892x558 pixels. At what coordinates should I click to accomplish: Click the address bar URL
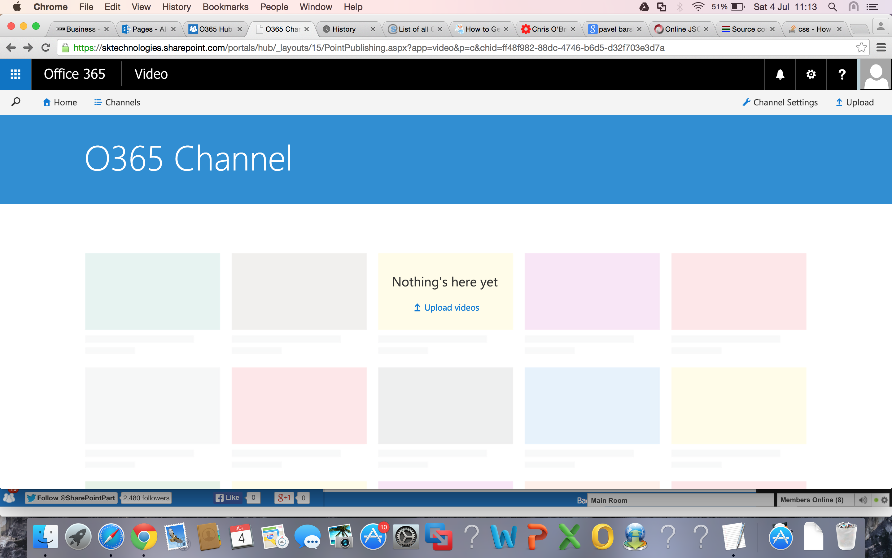[369, 48]
